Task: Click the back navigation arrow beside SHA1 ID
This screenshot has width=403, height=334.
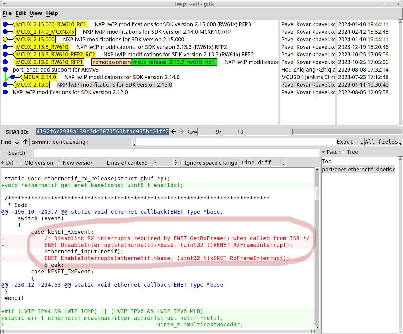Action: [173, 132]
